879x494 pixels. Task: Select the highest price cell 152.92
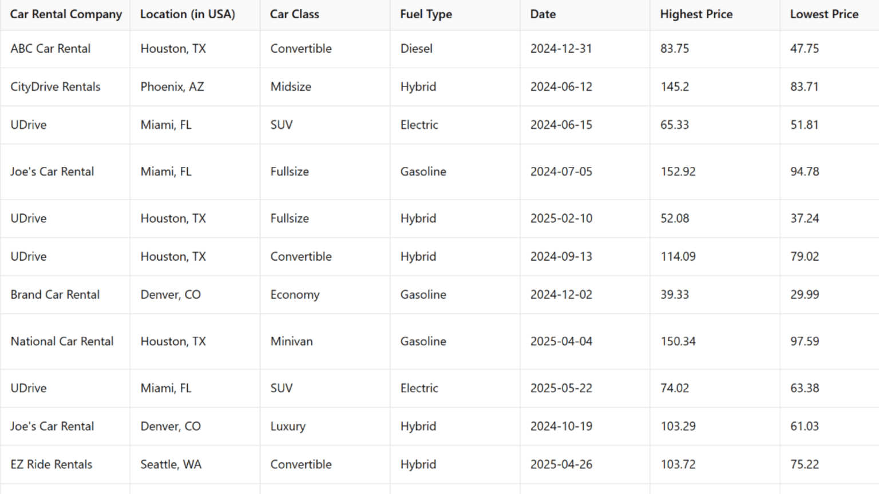point(678,172)
